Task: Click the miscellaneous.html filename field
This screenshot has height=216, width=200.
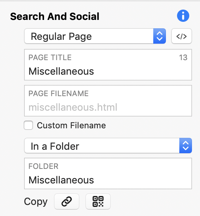Action: coord(108,101)
